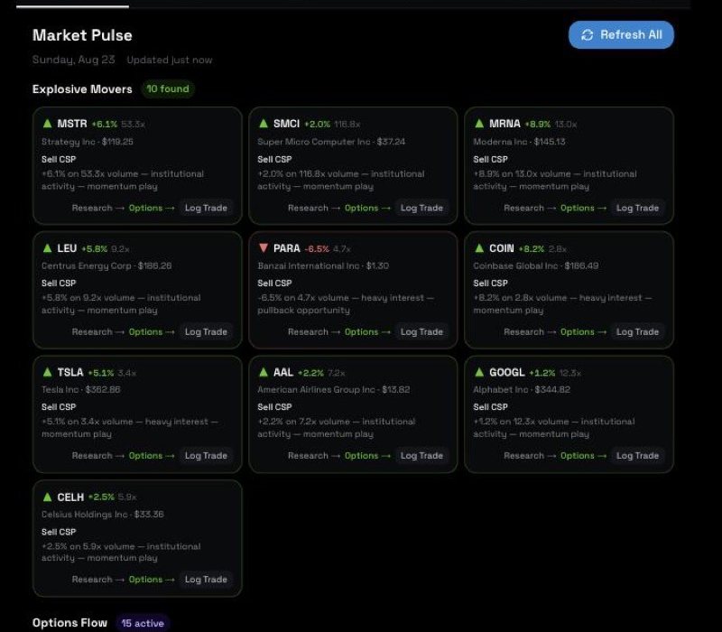
Task: Click the green triangle icon beside SMCI
Action: click(x=264, y=124)
